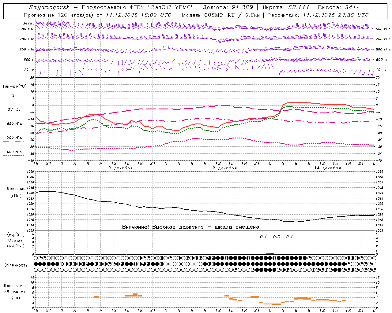This screenshot has height=313, width=392.
Task: Click the 13 декабря date label
Action: click(223, 168)
